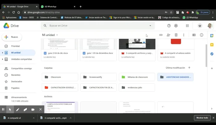This screenshot has width=216, height=125.
Task: Go to Papelera in the sidebar
Action: click(15, 88)
